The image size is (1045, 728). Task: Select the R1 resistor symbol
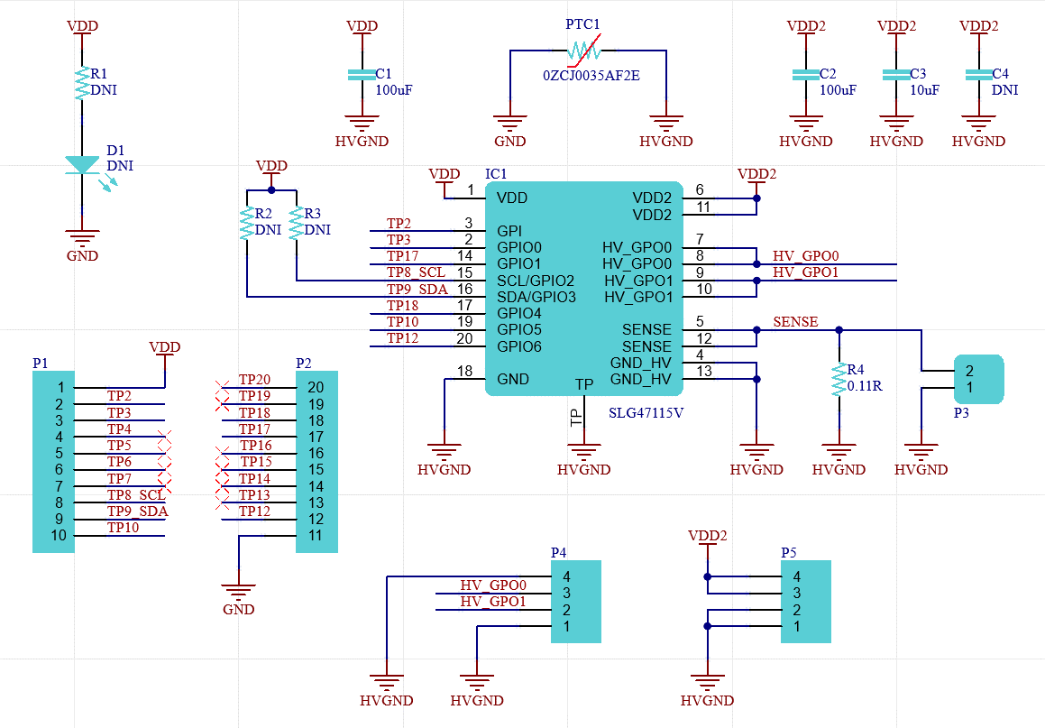click(x=82, y=83)
